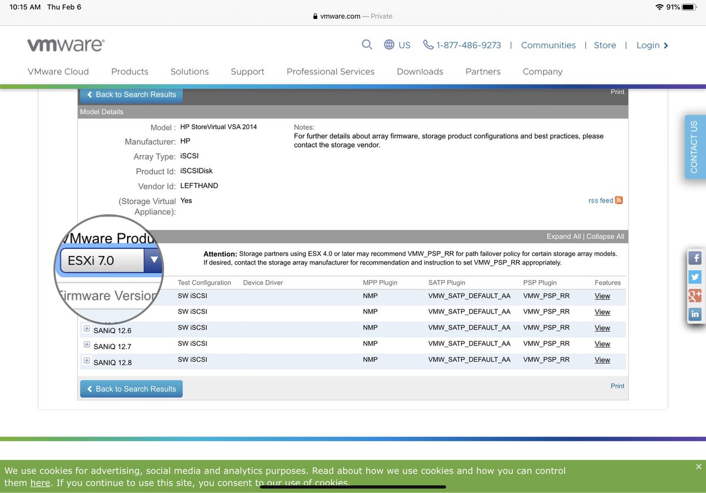The height and width of the screenshot is (493, 706).
Task: Share the page on Google Plus
Action: coord(695,295)
